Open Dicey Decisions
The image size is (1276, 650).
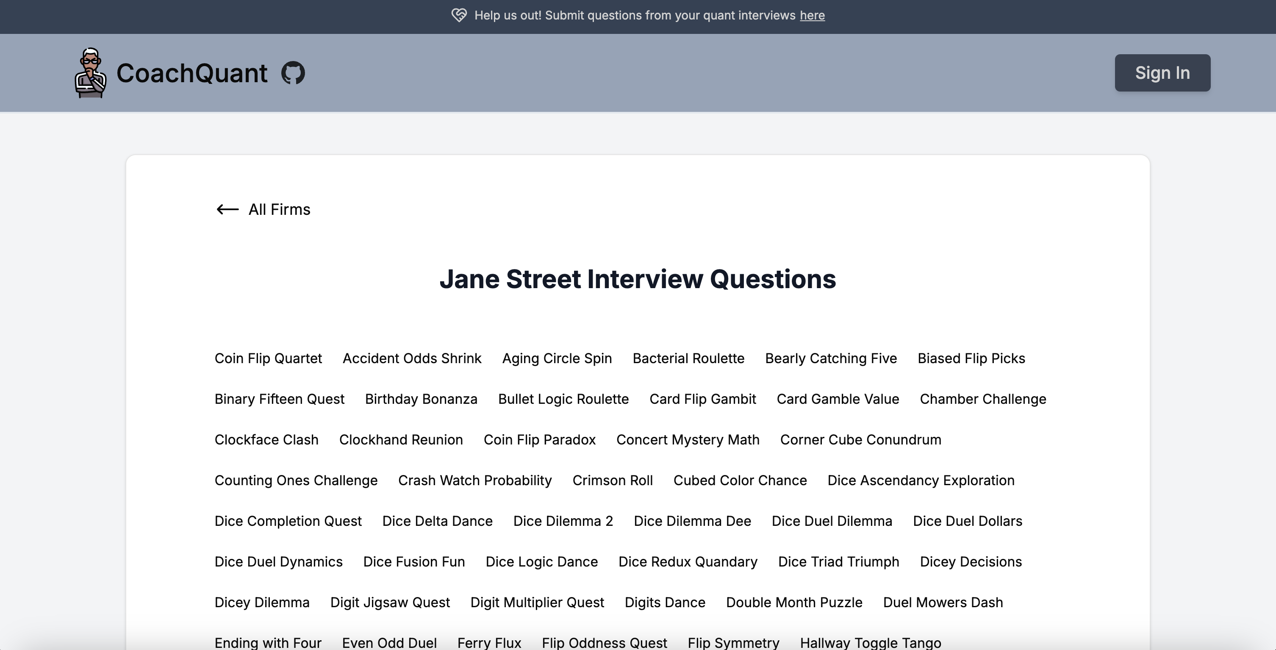coord(971,561)
